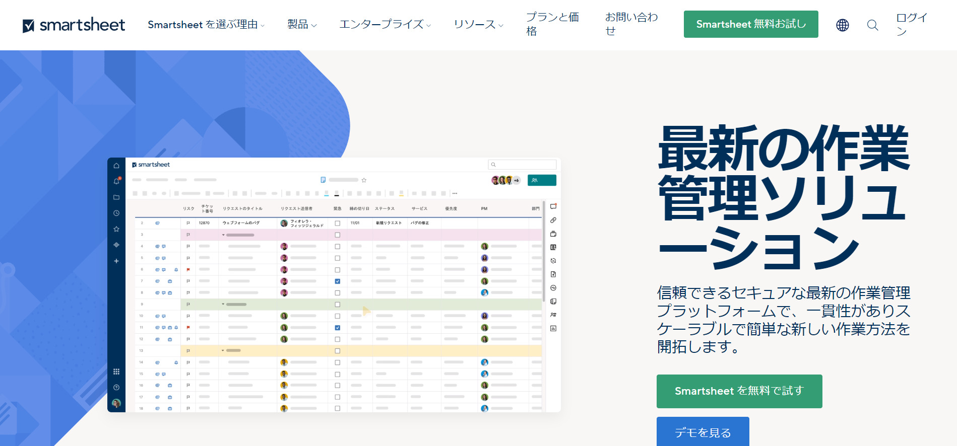The image size is (957, 446).
Task: Click 'リクエストのタイトル' column header
Action: pos(242,208)
